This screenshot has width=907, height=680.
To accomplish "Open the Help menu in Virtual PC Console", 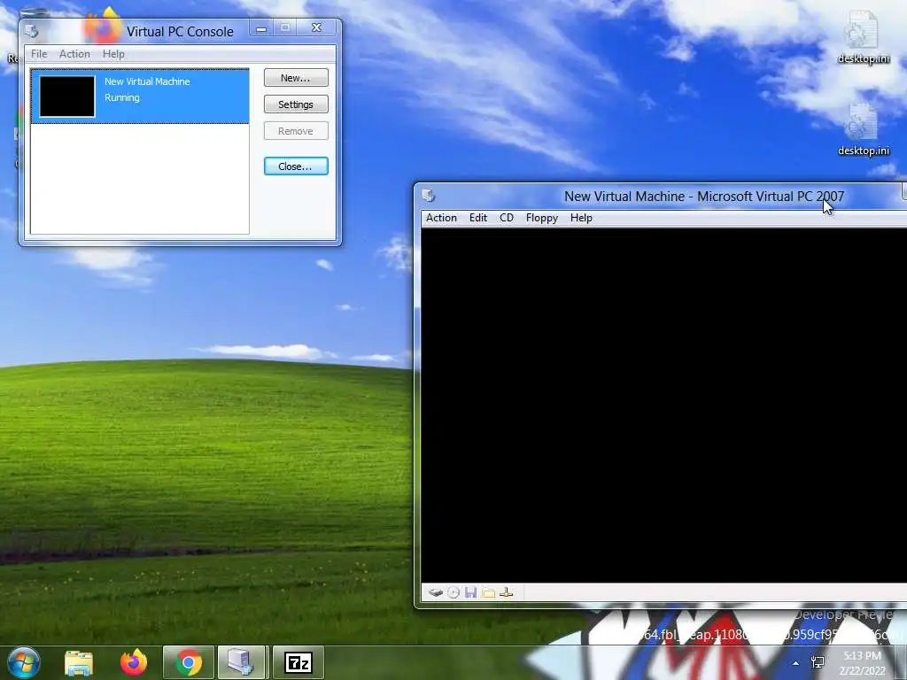I will point(113,54).
